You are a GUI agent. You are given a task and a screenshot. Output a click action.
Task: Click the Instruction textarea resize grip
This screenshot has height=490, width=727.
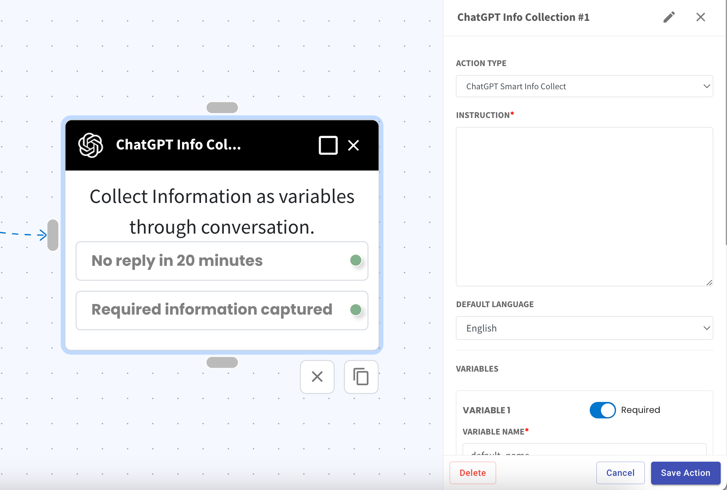pyautogui.click(x=709, y=282)
